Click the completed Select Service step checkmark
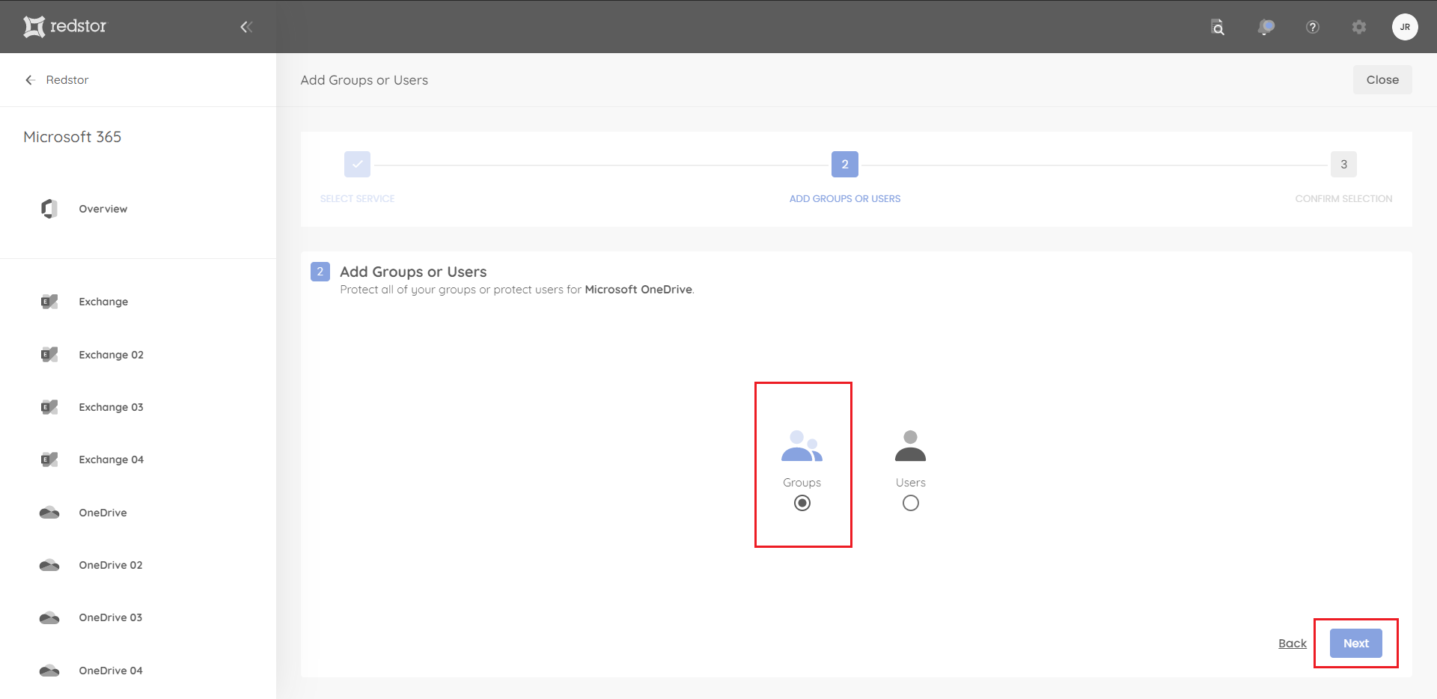The height and width of the screenshot is (699, 1437). pyautogui.click(x=357, y=164)
